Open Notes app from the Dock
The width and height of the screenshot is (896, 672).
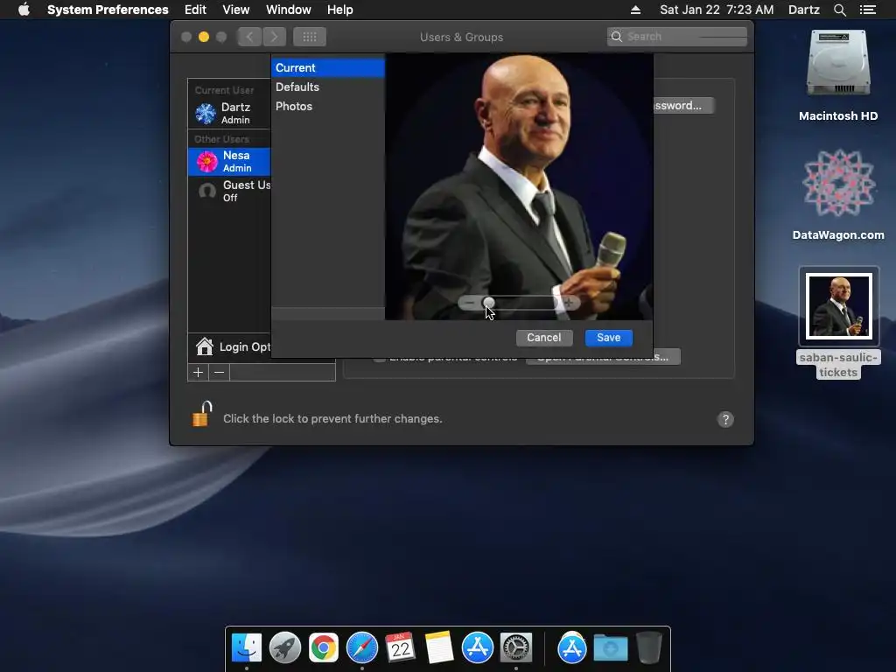[x=439, y=647]
